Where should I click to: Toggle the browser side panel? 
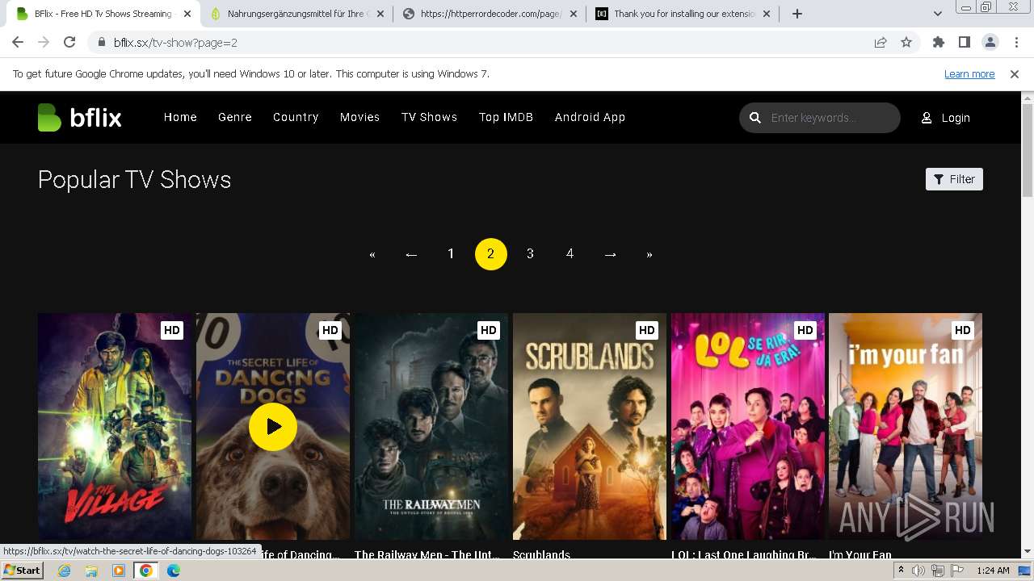(965, 43)
